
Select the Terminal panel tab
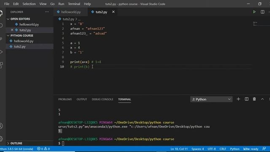pyautogui.click(x=124, y=99)
